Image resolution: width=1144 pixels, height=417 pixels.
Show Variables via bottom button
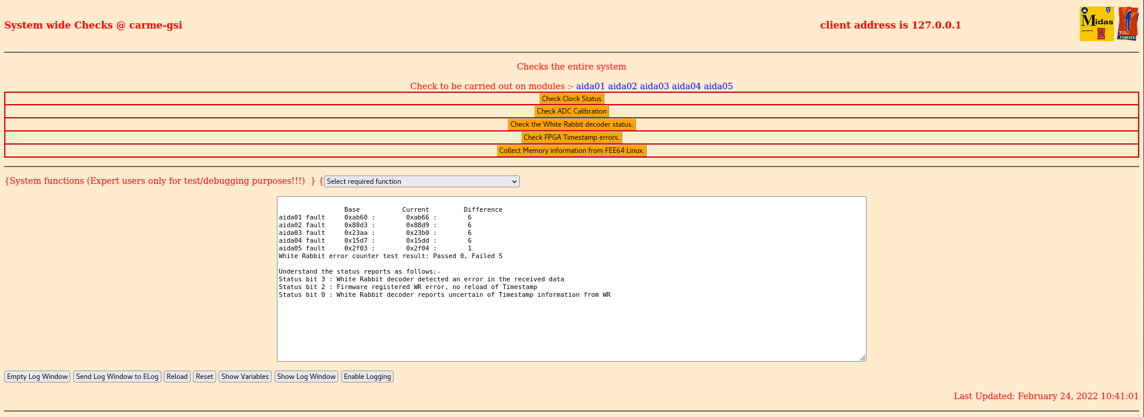pyautogui.click(x=245, y=377)
